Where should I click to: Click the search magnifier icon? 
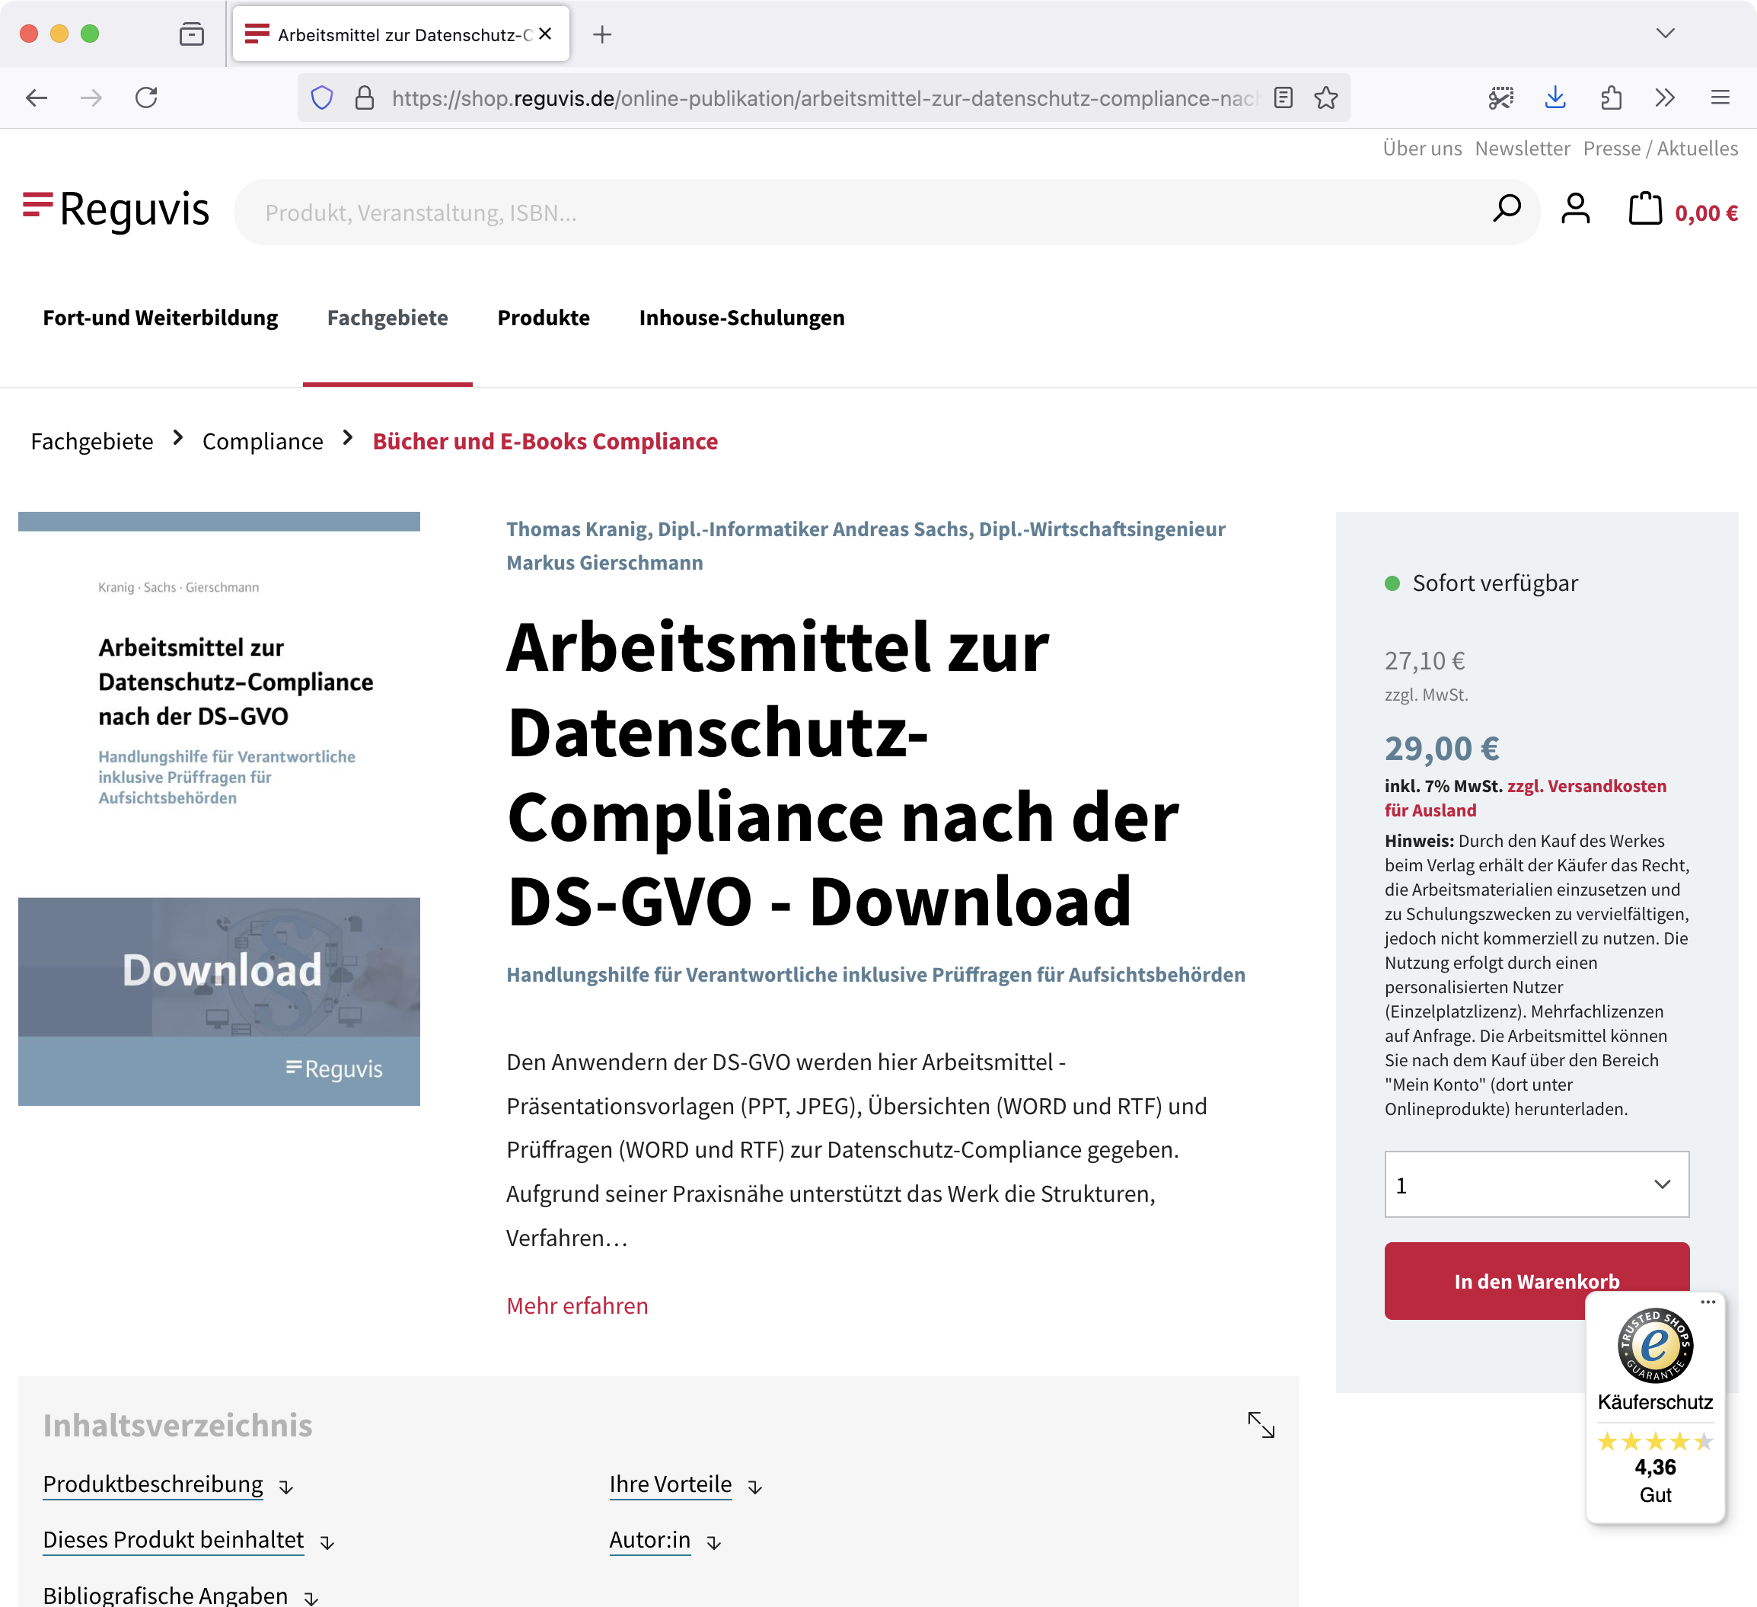(1506, 210)
